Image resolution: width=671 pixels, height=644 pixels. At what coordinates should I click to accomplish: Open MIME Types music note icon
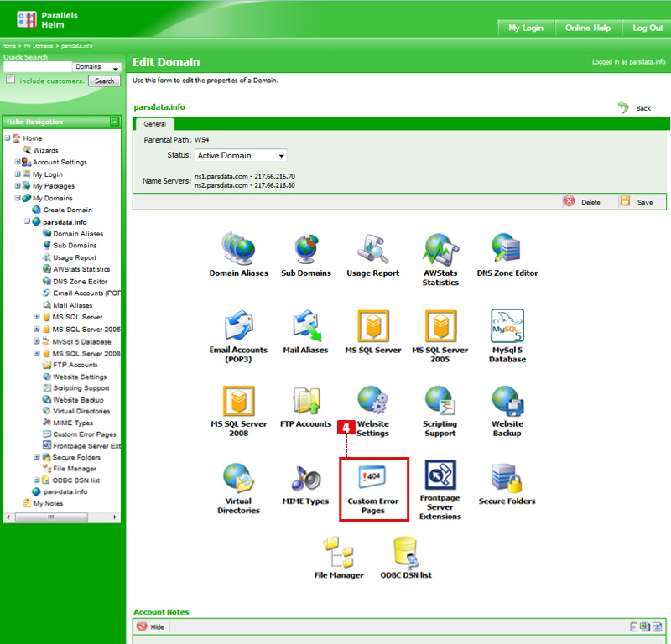coord(305,479)
